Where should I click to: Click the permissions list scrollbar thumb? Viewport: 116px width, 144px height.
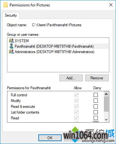tap(106, 104)
